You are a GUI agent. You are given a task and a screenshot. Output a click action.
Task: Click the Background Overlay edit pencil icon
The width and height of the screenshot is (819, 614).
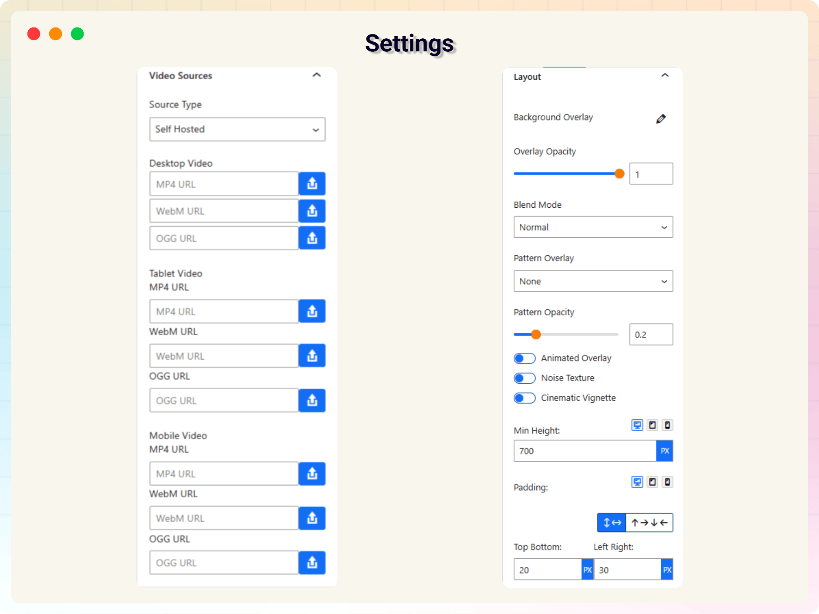pyautogui.click(x=661, y=118)
